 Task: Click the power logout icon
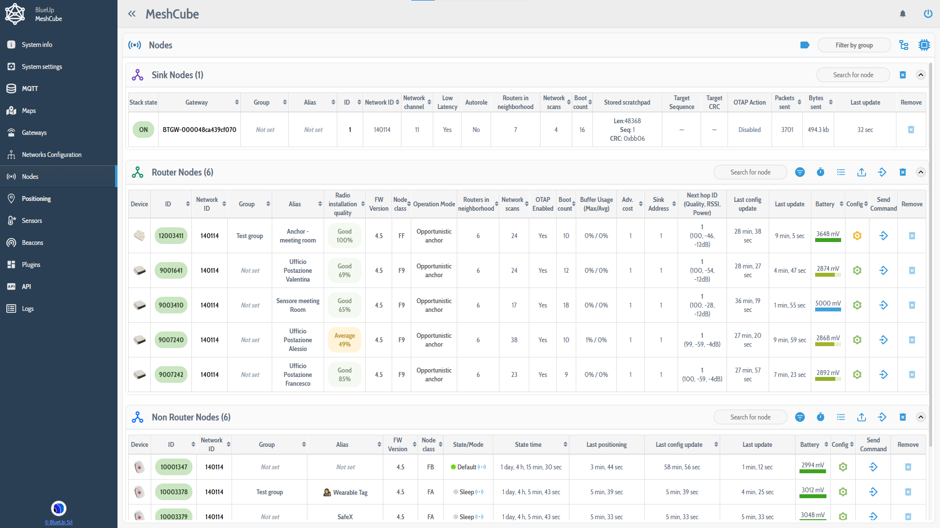click(x=928, y=14)
